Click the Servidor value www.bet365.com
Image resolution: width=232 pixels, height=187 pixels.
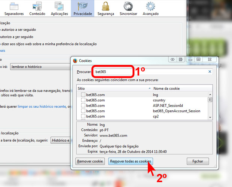(113, 135)
